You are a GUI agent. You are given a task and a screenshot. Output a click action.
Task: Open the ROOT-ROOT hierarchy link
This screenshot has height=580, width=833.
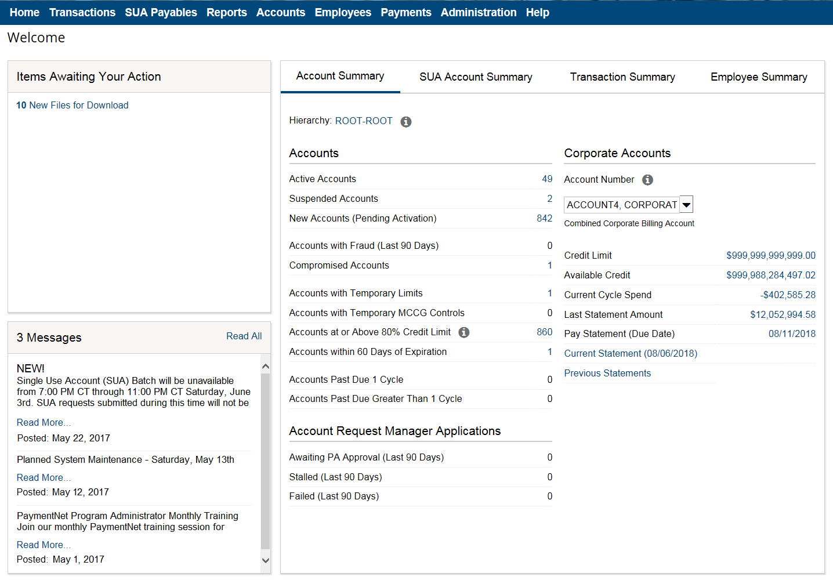click(x=364, y=121)
